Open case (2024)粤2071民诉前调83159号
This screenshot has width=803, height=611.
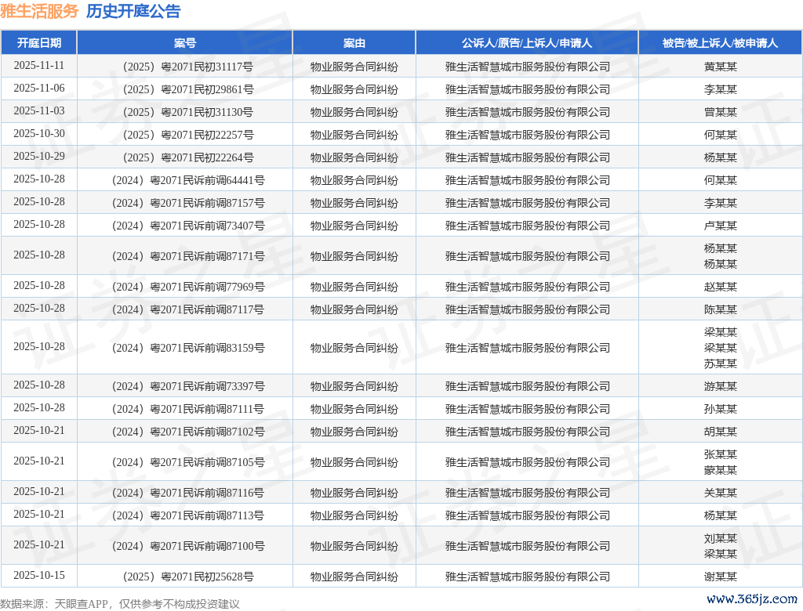[185, 348]
